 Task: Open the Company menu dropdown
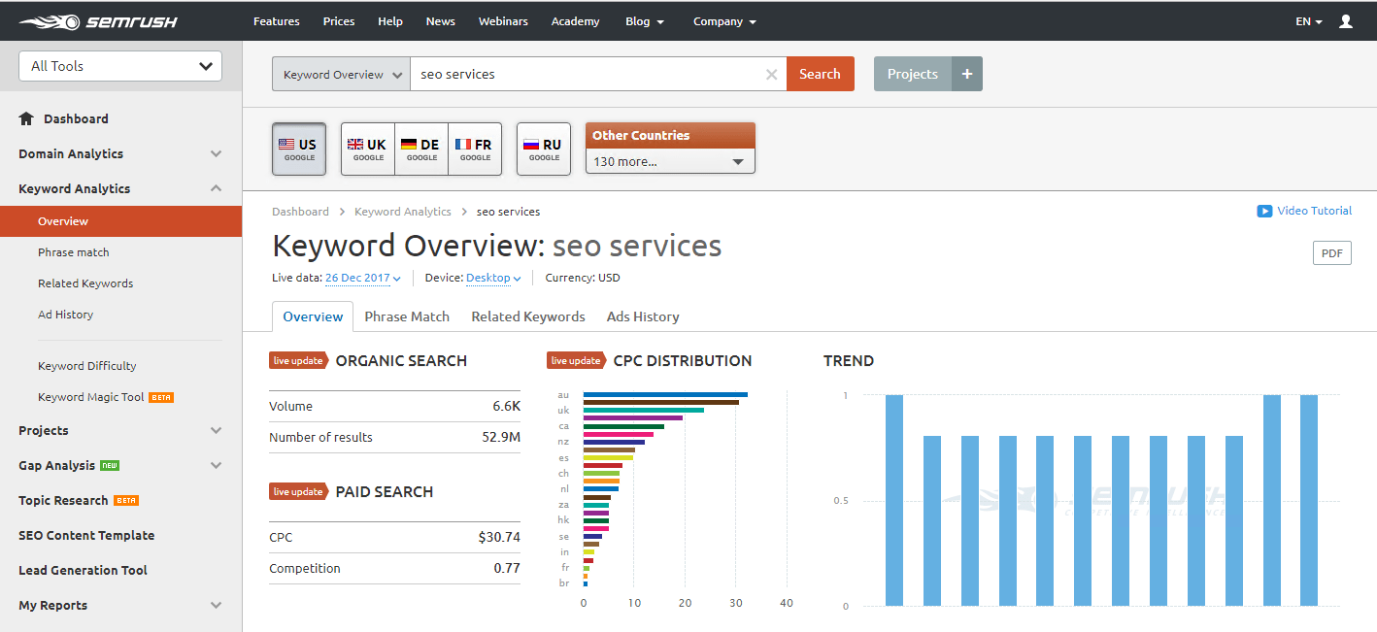click(724, 21)
